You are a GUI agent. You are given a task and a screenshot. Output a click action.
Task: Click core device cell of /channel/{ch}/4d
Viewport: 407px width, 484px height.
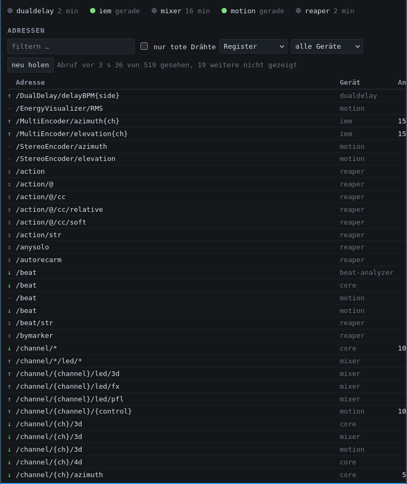tap(348, 462)
